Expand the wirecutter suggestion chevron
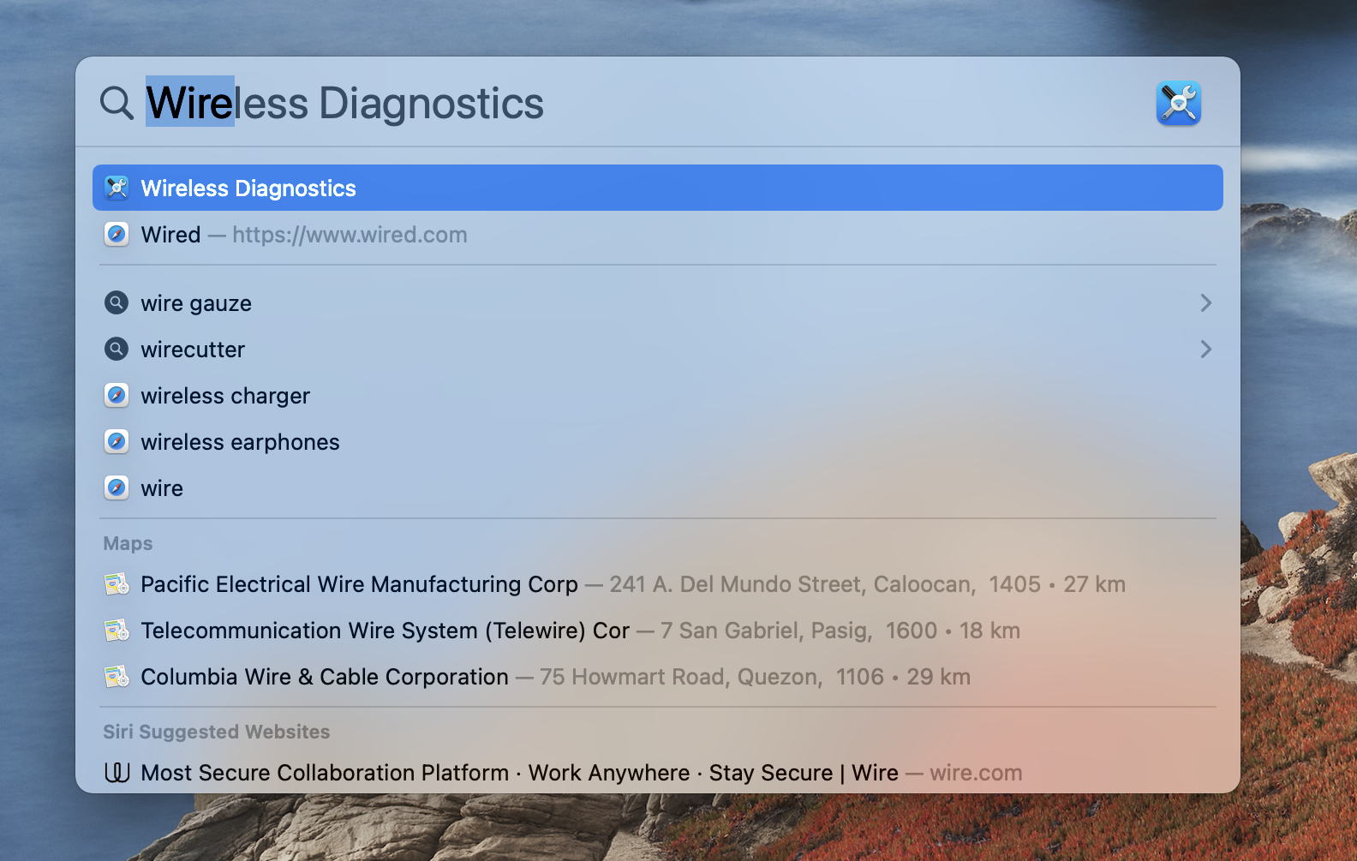 [x=1205, y=349]
